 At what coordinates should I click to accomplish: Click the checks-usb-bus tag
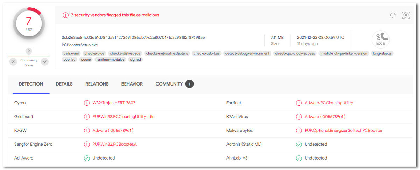[x=206, y=53]
